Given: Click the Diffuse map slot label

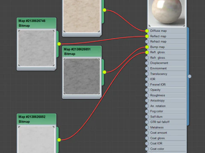Looking at the screenshot, I should [158, 31].
